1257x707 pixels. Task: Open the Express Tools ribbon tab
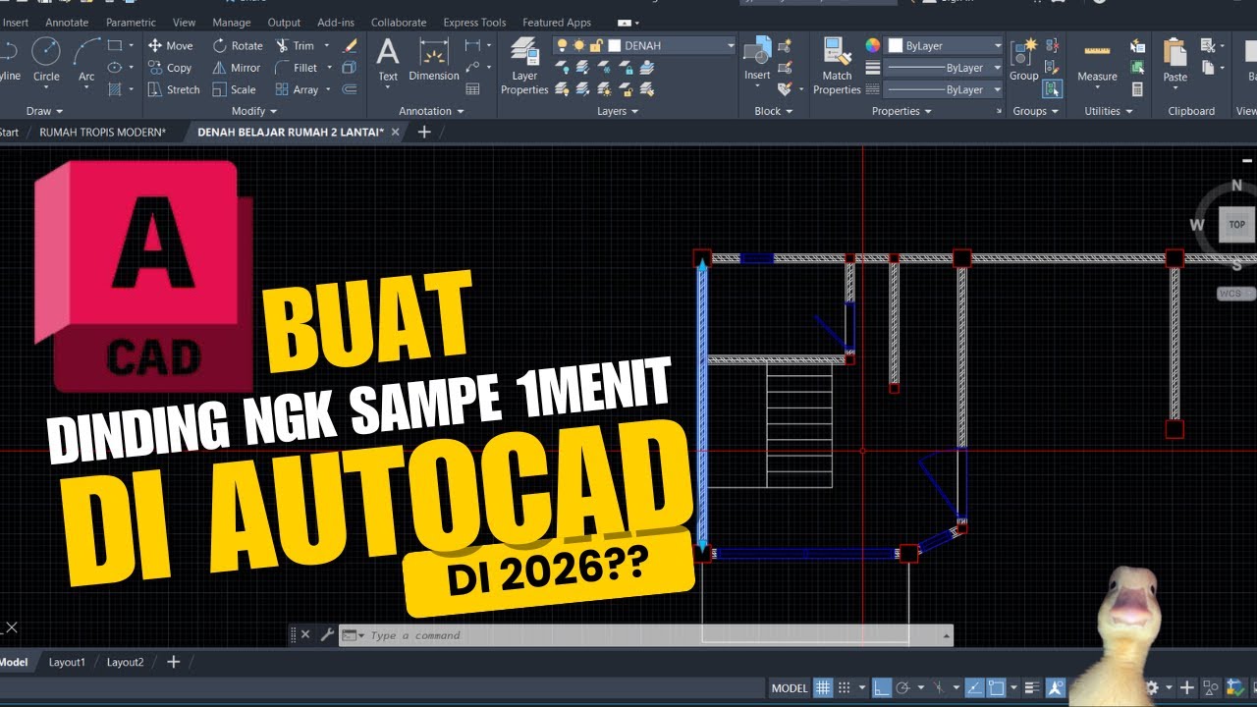pos(474,23)
